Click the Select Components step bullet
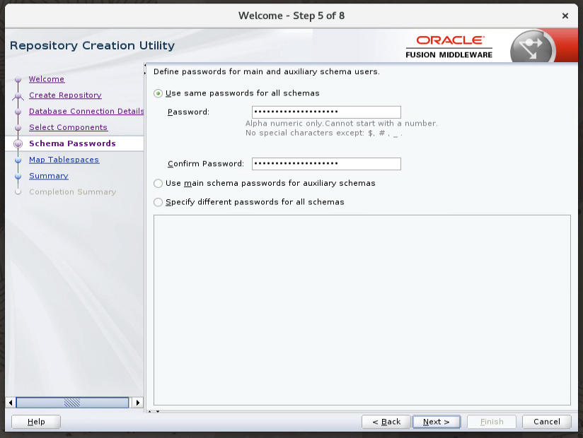583x438 pixels. tap(18, 128)
